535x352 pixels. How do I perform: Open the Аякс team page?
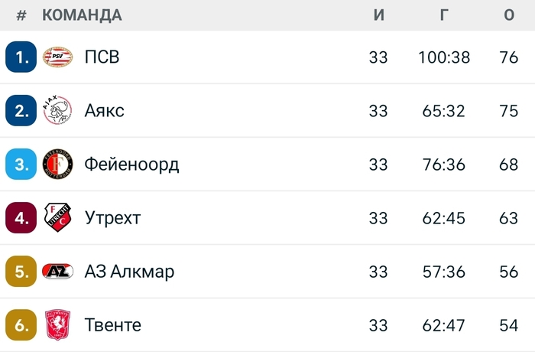104,111
